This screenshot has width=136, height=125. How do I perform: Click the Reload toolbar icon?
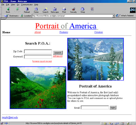pyautogui.click(x=27, y=9)
